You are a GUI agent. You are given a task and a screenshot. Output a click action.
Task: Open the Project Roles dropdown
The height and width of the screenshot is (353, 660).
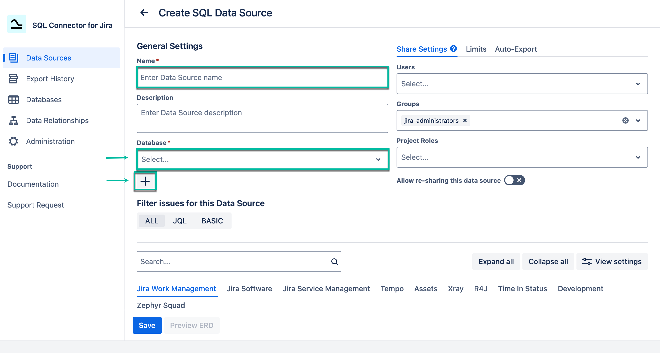point(522,157)
